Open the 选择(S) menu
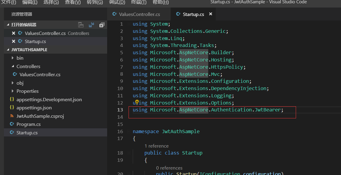 pyautogui.click(x=51, y=2)
